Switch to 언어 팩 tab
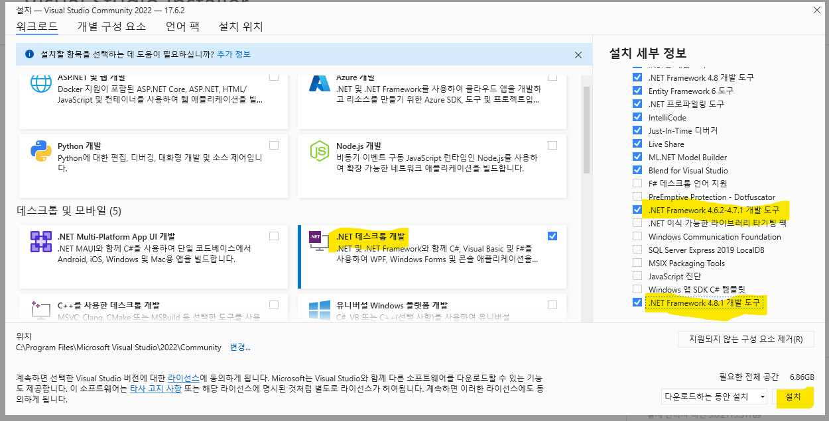 (x=182, y=26)
